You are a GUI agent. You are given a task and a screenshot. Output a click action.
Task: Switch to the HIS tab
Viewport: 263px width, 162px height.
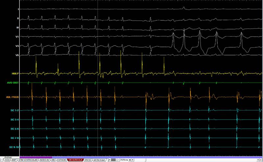pos(53,160)
